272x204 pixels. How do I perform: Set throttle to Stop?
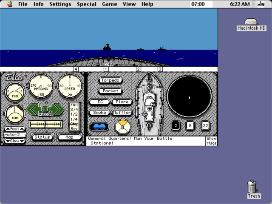[x=74, y=124]
